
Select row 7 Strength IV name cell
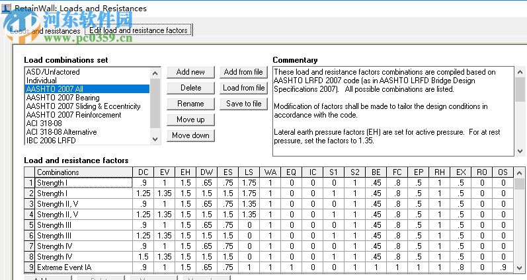[84, 246]
